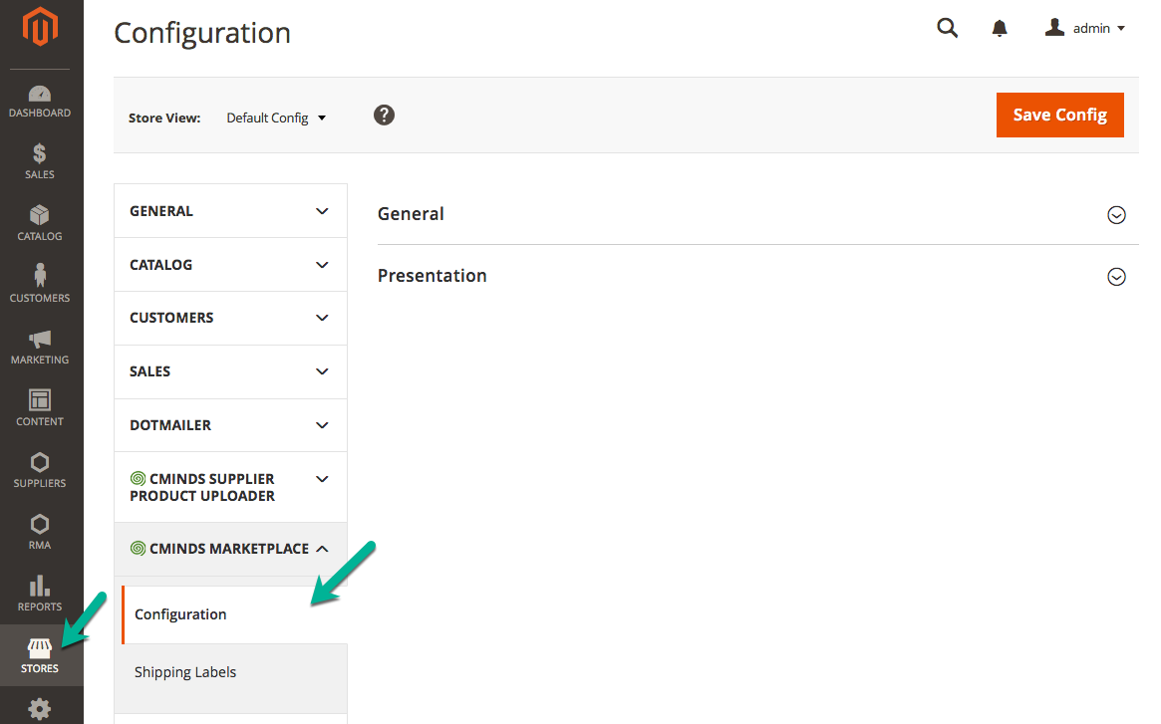
Task: Open the Store View Default Config dropdown
Action: 276,118
